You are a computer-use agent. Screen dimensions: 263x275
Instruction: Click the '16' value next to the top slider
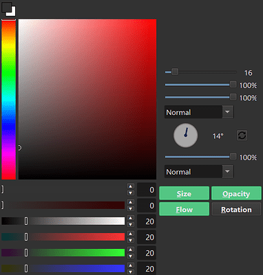248,73
